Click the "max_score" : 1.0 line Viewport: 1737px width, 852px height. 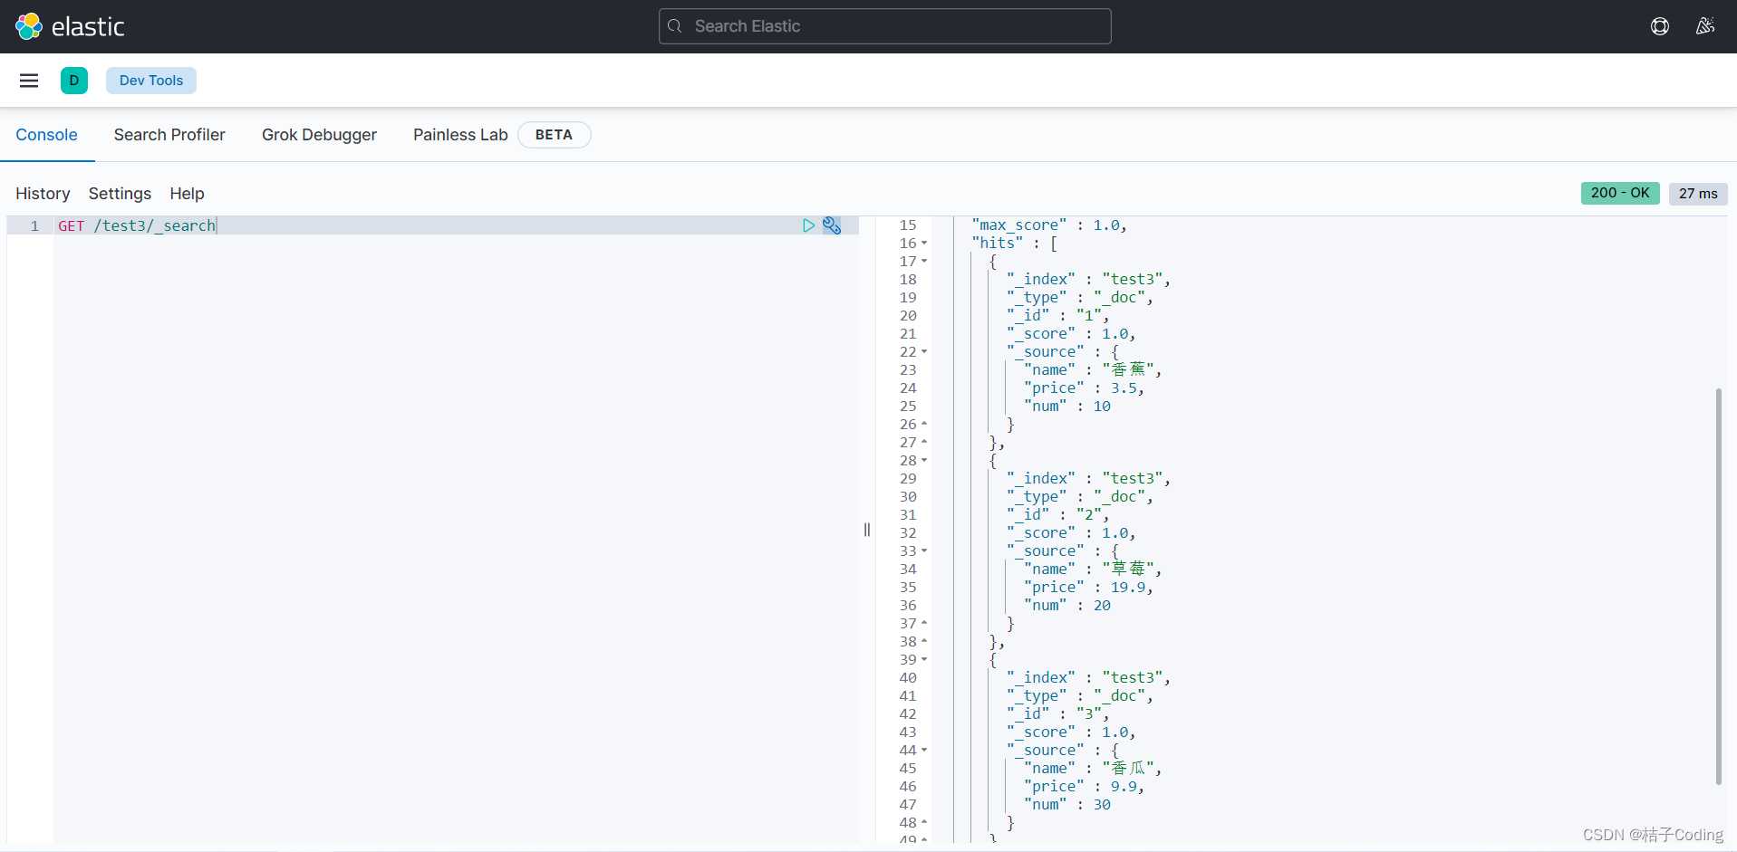(x=1049, y=225)
